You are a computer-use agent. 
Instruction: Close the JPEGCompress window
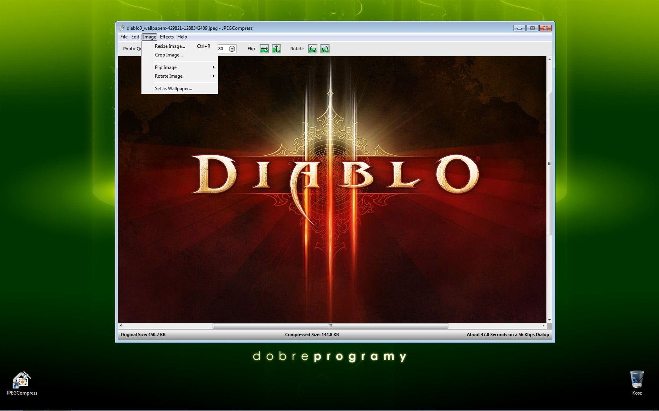pos(546,28)
